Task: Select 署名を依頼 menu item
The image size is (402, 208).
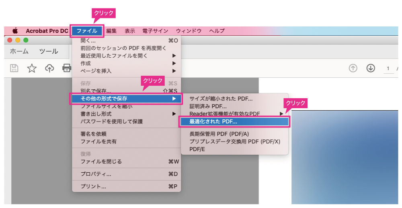Action: (x=126, y=134)
